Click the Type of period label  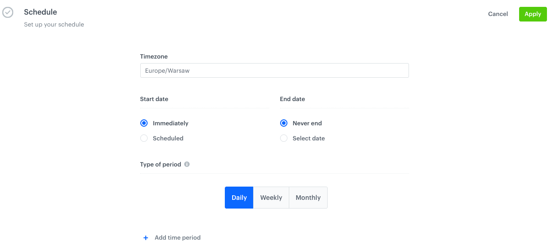[x=160, y=164]
